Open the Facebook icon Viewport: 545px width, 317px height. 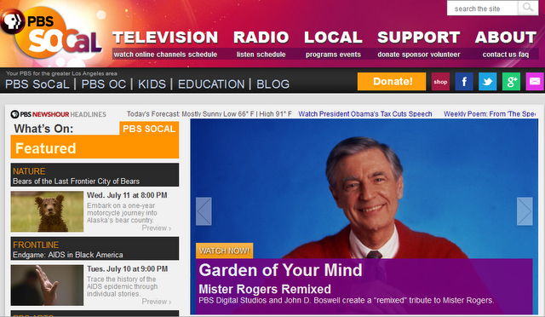tap(464, 82)
